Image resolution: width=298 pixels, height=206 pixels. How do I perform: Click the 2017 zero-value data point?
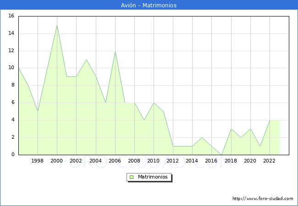221,155
